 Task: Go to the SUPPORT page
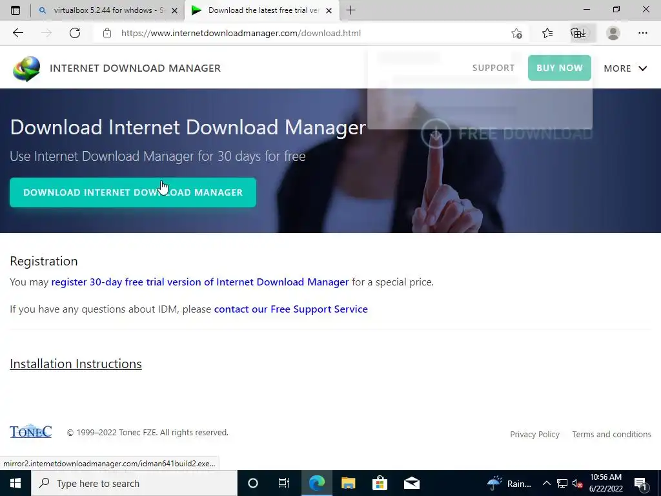coord(493,68)
